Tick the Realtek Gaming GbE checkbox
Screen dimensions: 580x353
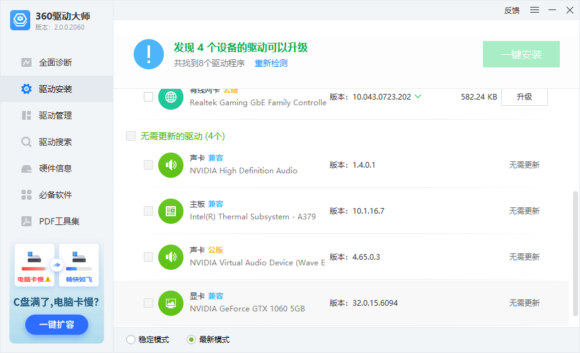[148, 96]
